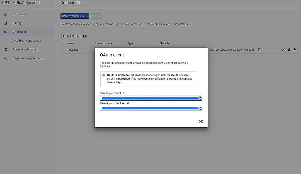This screenshot has height=174, width=301.
Task: Download the Analytics client JSON
Action: [x=295, y=50]
